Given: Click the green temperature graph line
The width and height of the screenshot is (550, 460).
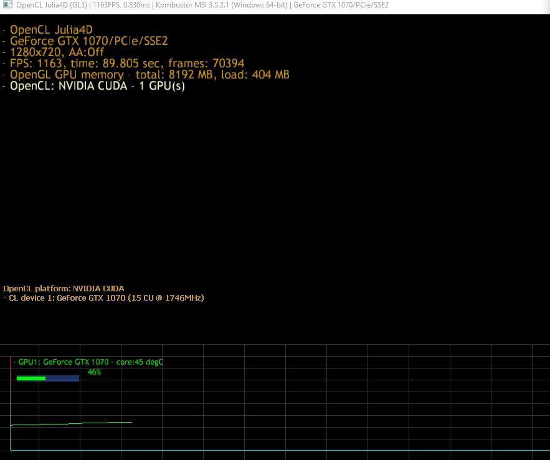Looking at the screenshot, I should [x=71, y=423].
